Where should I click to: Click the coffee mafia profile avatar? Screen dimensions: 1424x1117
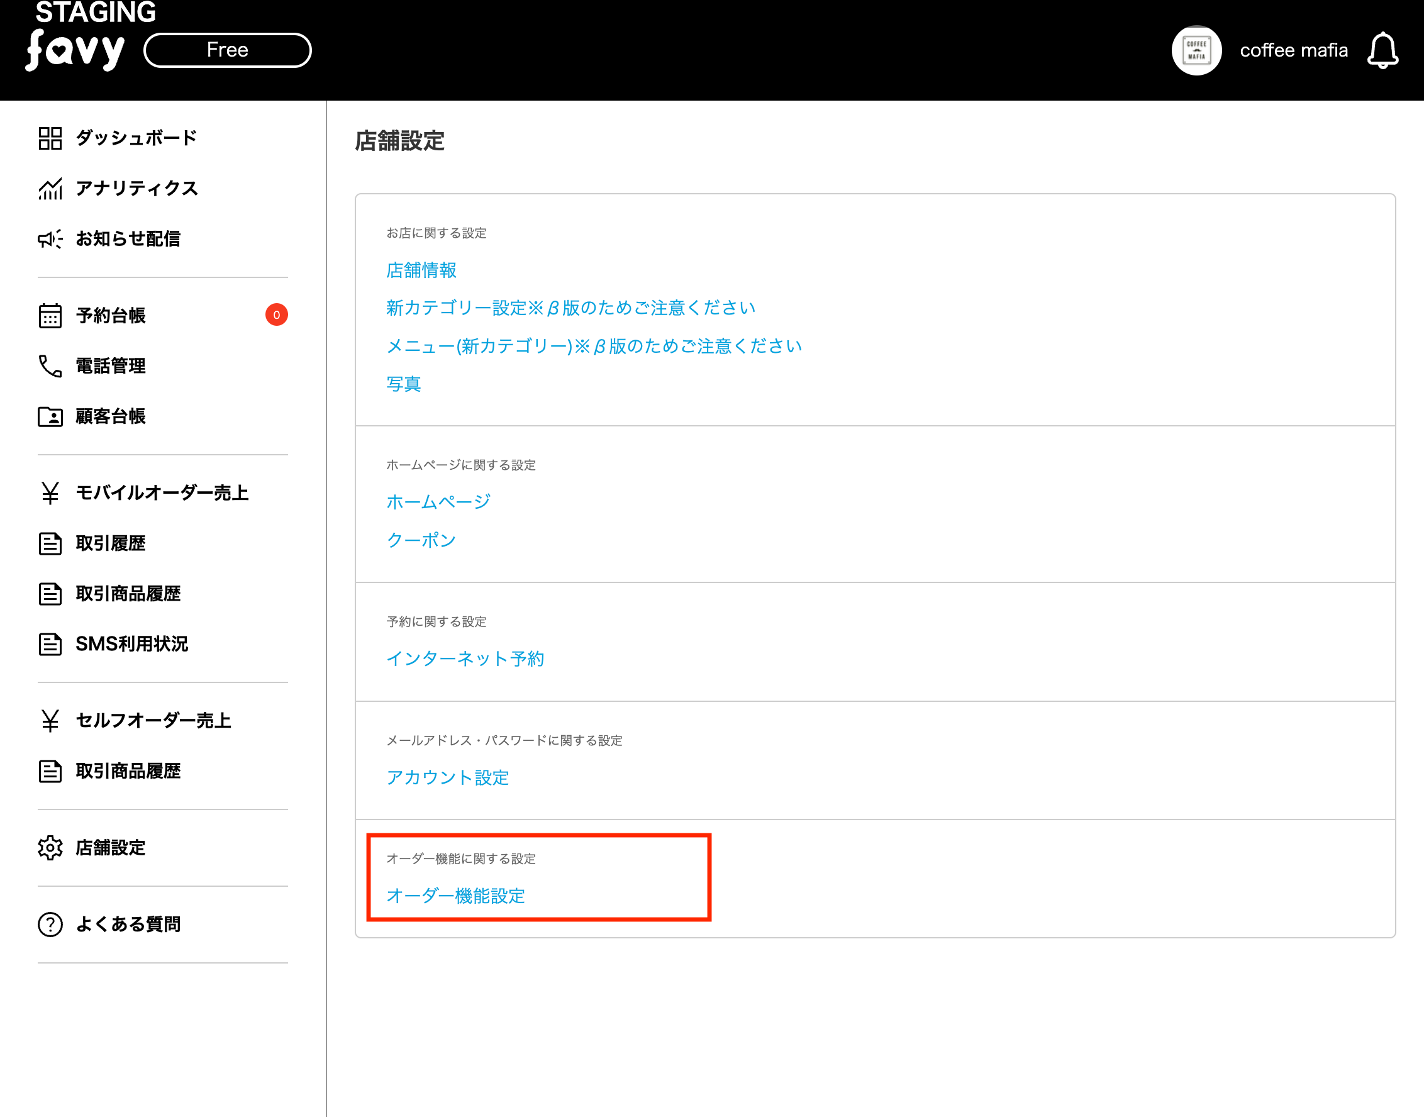1196,50
